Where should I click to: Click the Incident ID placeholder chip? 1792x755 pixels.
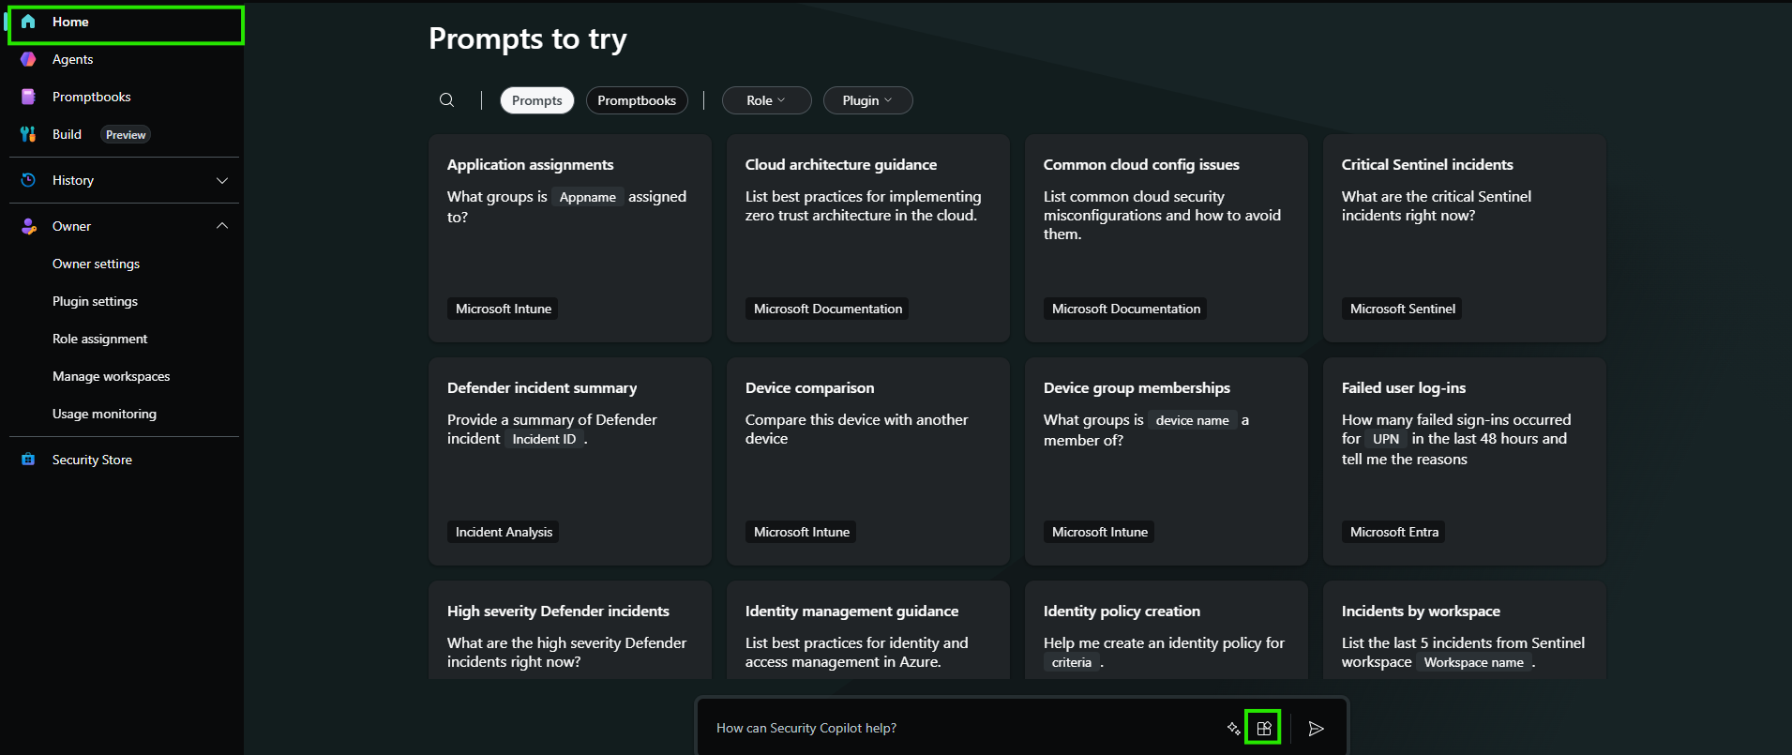pyautogui.click(x=544, y=439)
